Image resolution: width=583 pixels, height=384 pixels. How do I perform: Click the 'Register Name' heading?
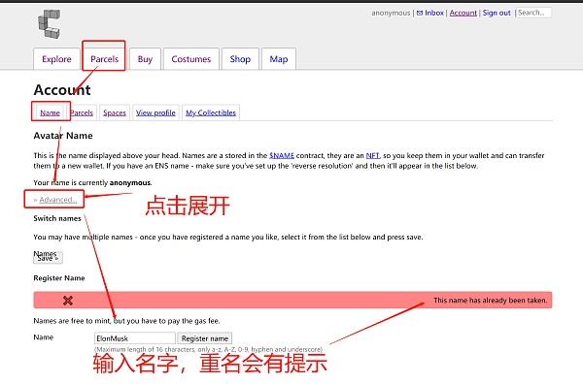[x=59, y=278]
